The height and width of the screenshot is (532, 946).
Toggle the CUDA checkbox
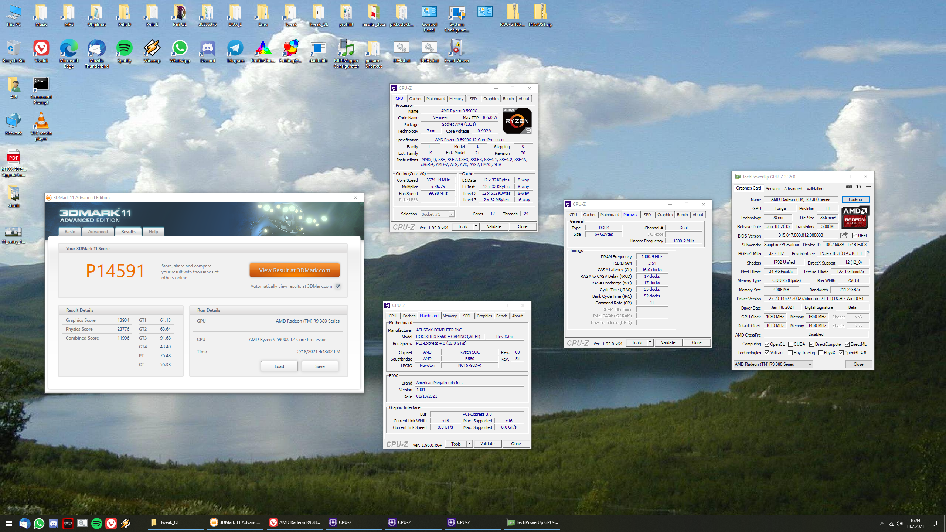click(790, 344)
